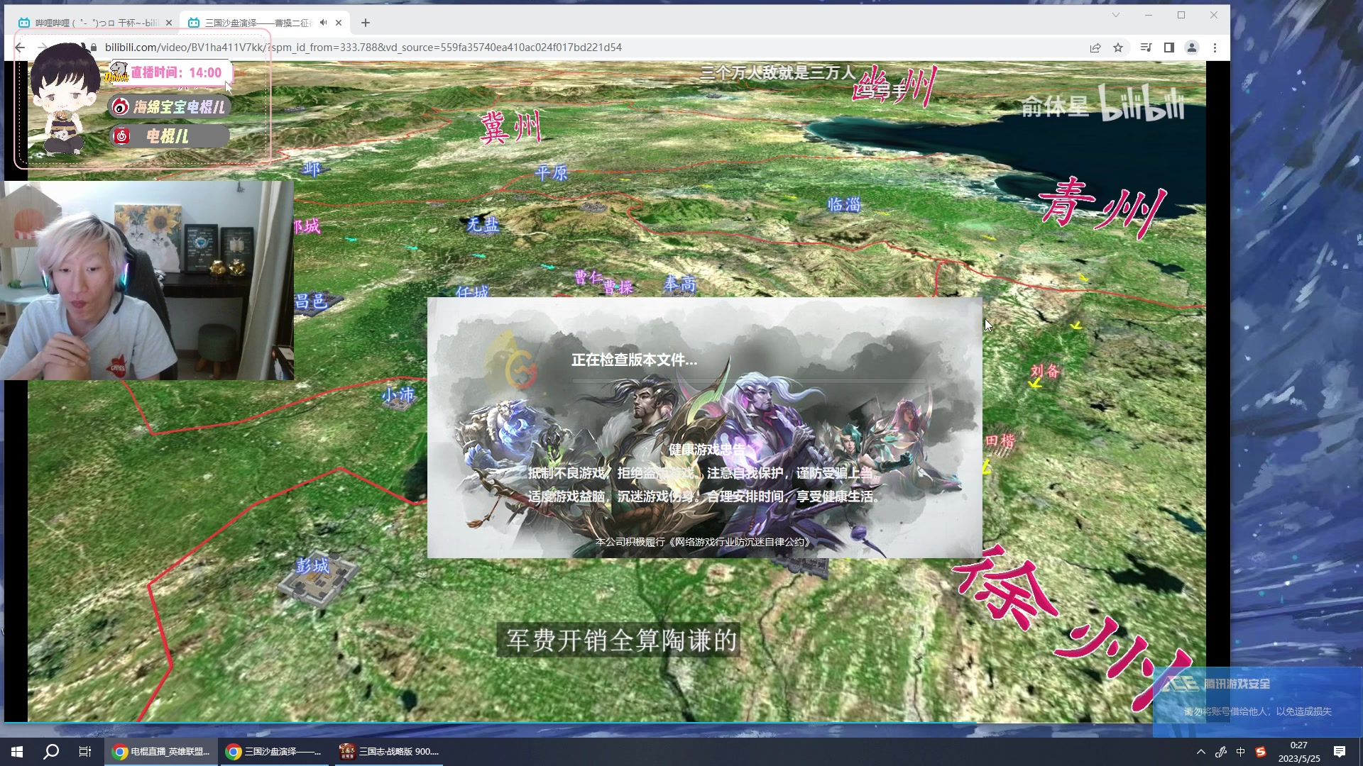Go back using the browser back arrow
Viewport: 1363px width, 766px height.
click(x=20, y=48)
